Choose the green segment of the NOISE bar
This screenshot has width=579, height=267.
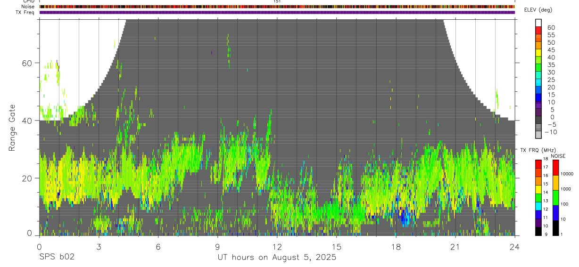(555, 198)
